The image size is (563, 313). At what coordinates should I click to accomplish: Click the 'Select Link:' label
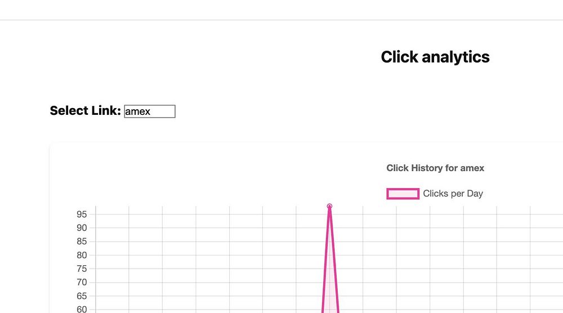click(x=86, y=110)
